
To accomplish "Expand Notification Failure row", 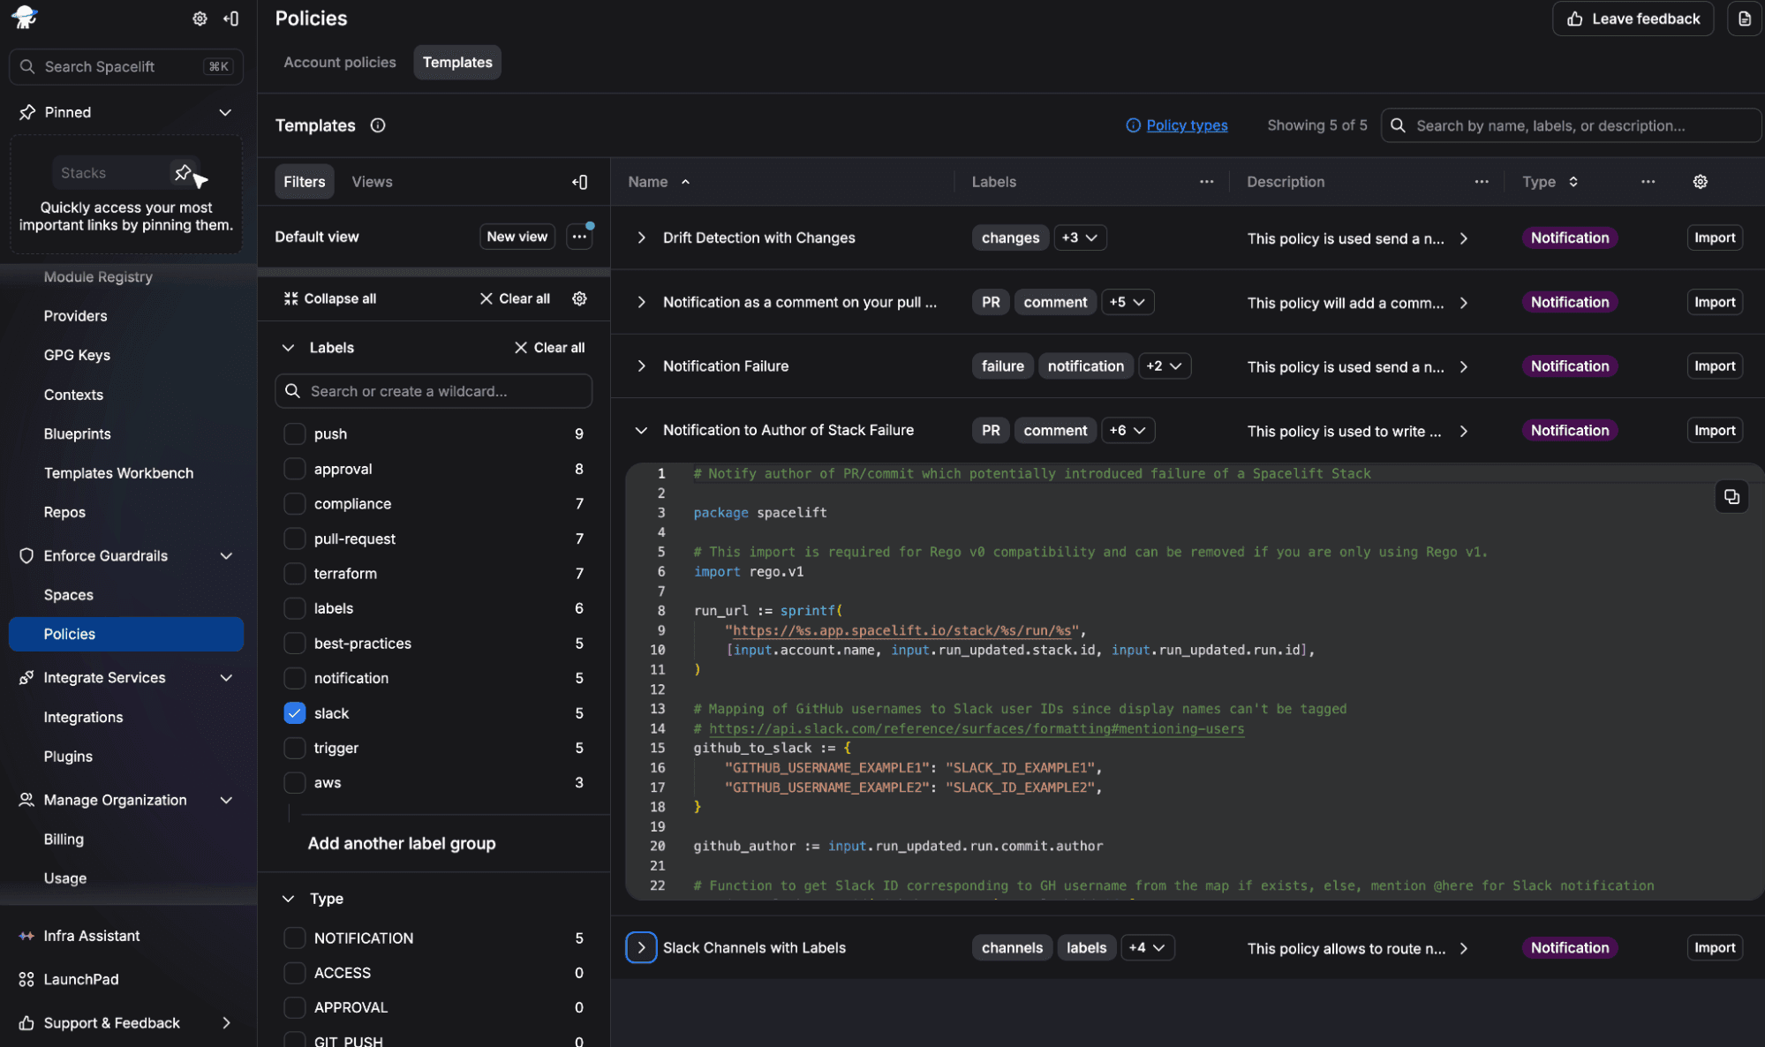I will 641,365.
